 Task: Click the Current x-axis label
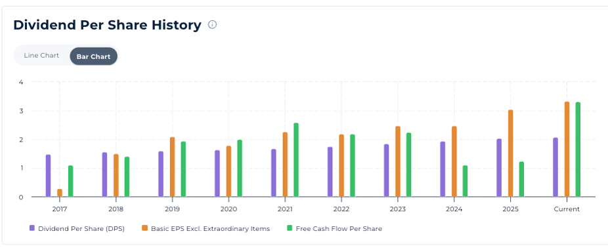(x=567, y=209)
